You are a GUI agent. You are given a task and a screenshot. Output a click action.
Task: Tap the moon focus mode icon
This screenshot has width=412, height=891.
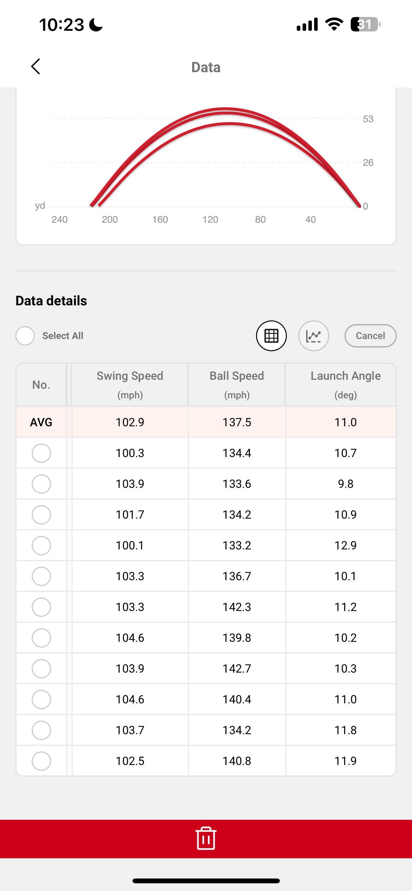96,25
